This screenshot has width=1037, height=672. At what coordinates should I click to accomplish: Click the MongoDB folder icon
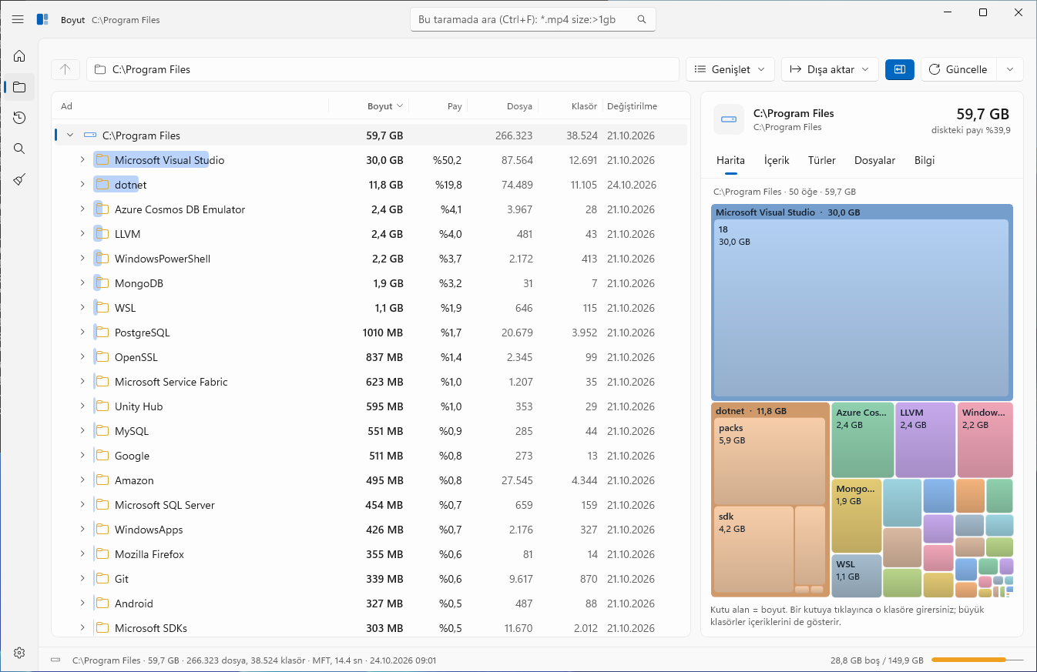click(x=102, y=283)
